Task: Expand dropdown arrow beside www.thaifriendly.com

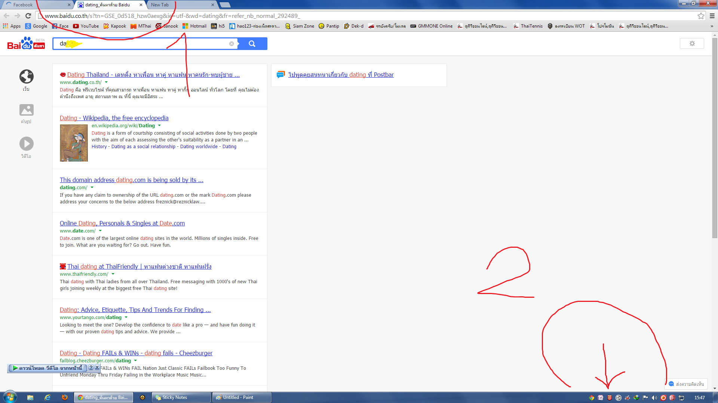Action: coord(113,274)
